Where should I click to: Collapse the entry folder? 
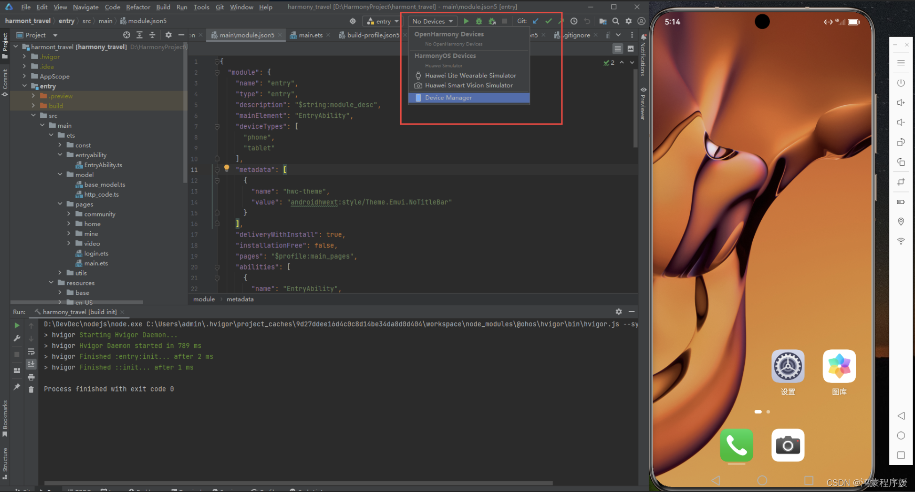(x=24, y=86)
